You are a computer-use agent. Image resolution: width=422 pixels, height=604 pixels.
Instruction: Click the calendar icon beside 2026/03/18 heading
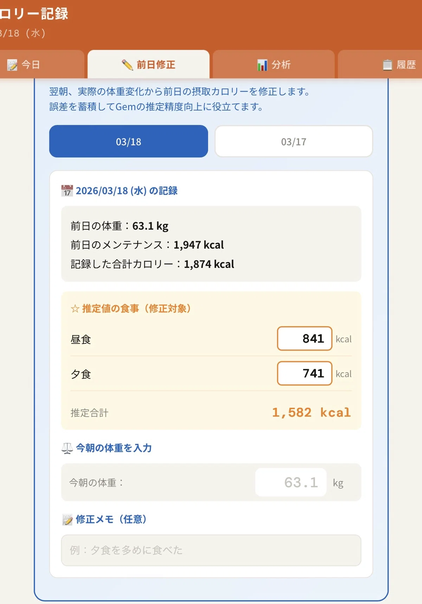pos(67,191)
